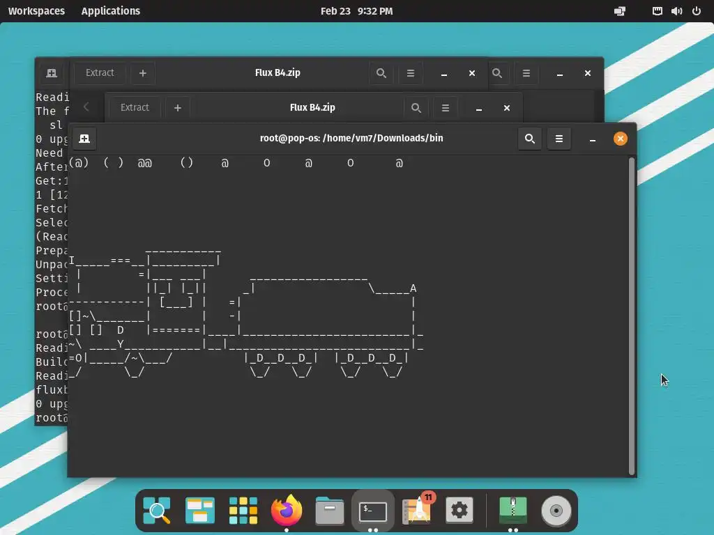Open Files manager from the dock
714x535 pixels.
(330, 511)
